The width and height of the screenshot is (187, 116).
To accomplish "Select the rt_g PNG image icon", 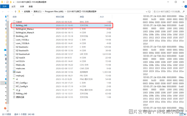I will click(x=14, y=90).
